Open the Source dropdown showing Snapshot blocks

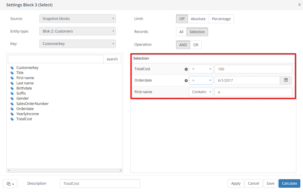pos(78,19)
